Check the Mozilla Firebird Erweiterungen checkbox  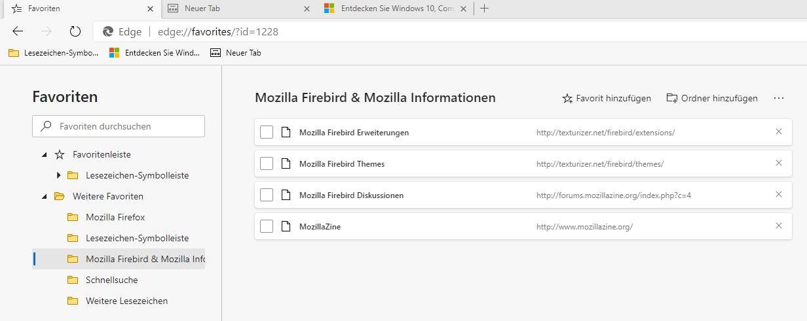tap(267, 132)
